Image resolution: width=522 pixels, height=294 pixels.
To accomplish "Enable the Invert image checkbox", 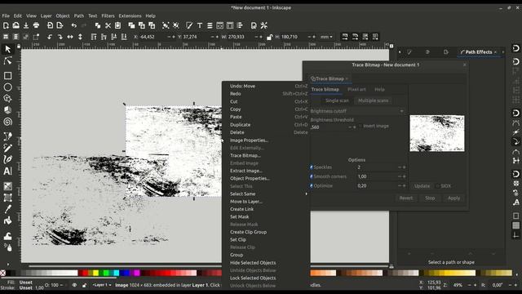I will pos(361,126).
